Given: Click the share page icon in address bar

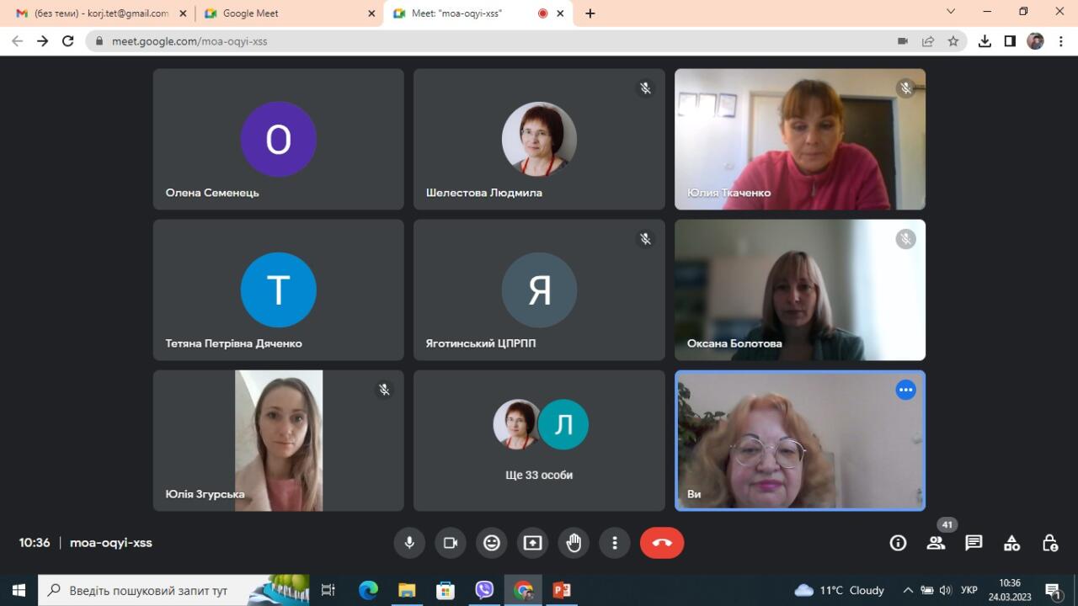Looking at the screenshot, I should (928, 40).
